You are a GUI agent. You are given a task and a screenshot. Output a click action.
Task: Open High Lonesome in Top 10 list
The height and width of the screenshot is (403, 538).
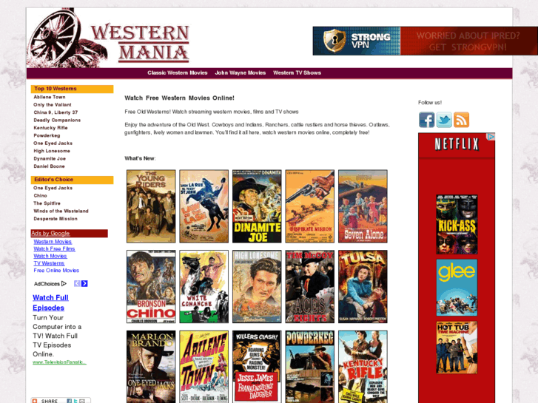[52, 151]
